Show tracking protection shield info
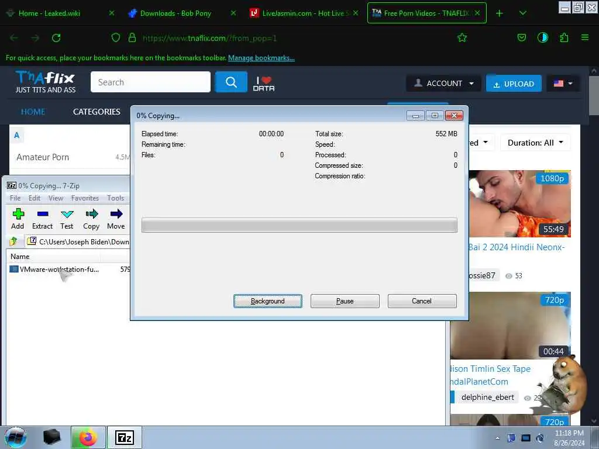 click(115, 38)
